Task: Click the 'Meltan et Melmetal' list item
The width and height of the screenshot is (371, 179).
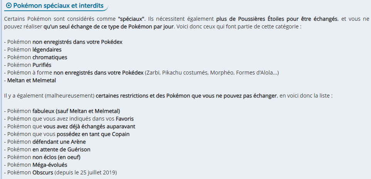Action: pyautogui.click(x=32, y=80)
